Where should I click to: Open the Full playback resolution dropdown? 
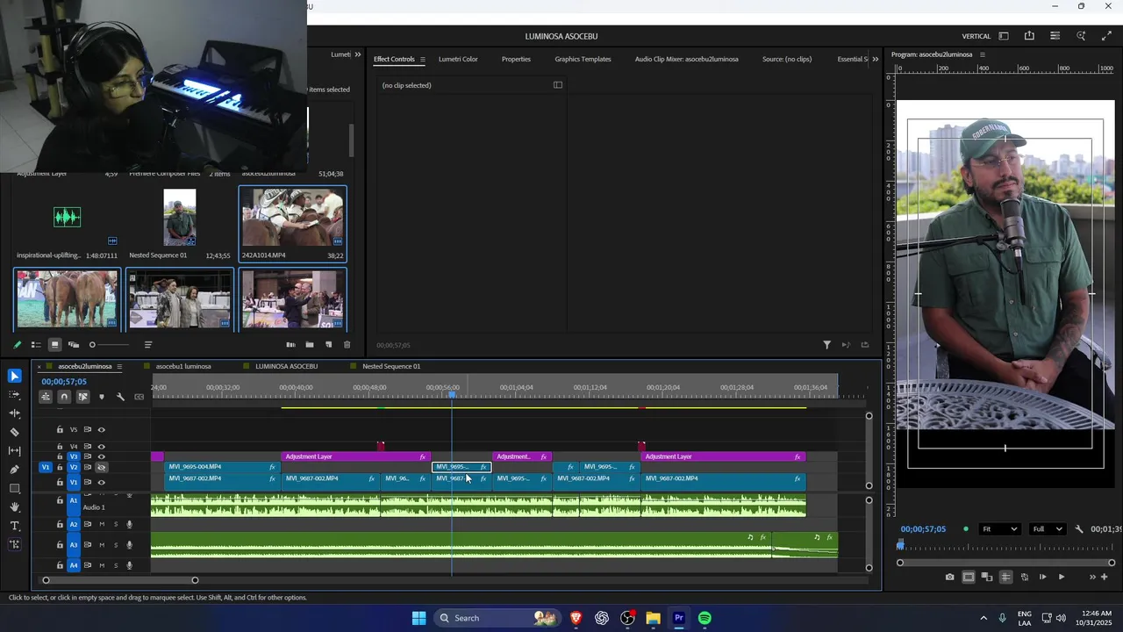1049,529
